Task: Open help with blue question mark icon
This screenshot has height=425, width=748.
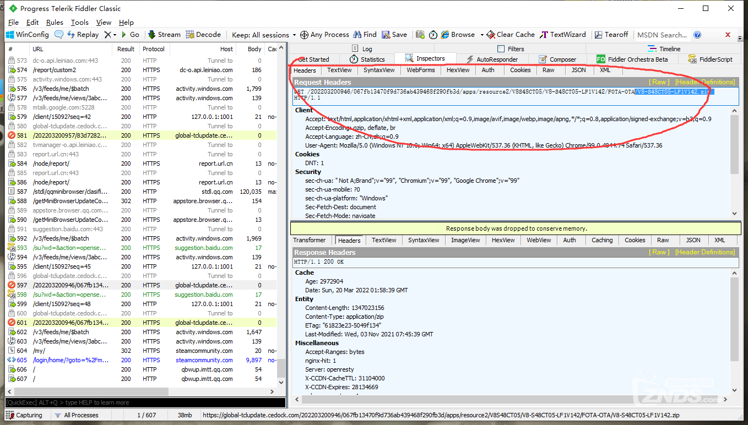Action: pos(697,35)
